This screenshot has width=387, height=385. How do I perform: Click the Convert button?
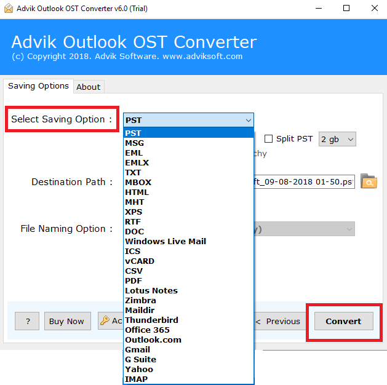[x=343, y=321]
